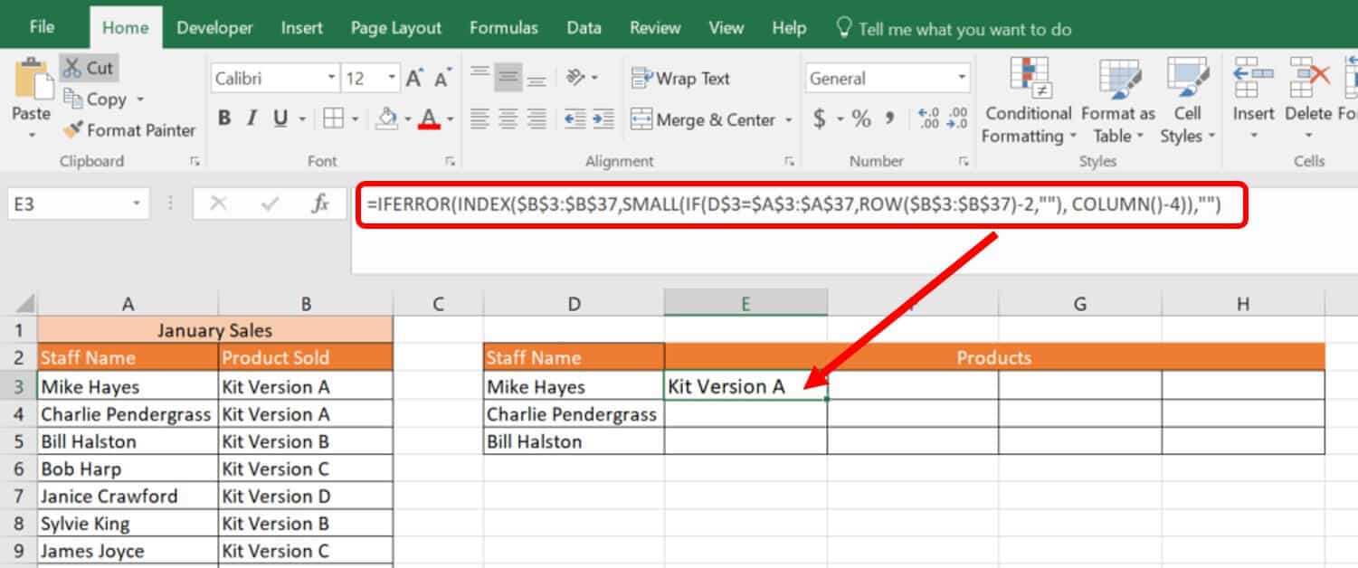Click the Insert Function fx icon

click(x=320, y=204)
